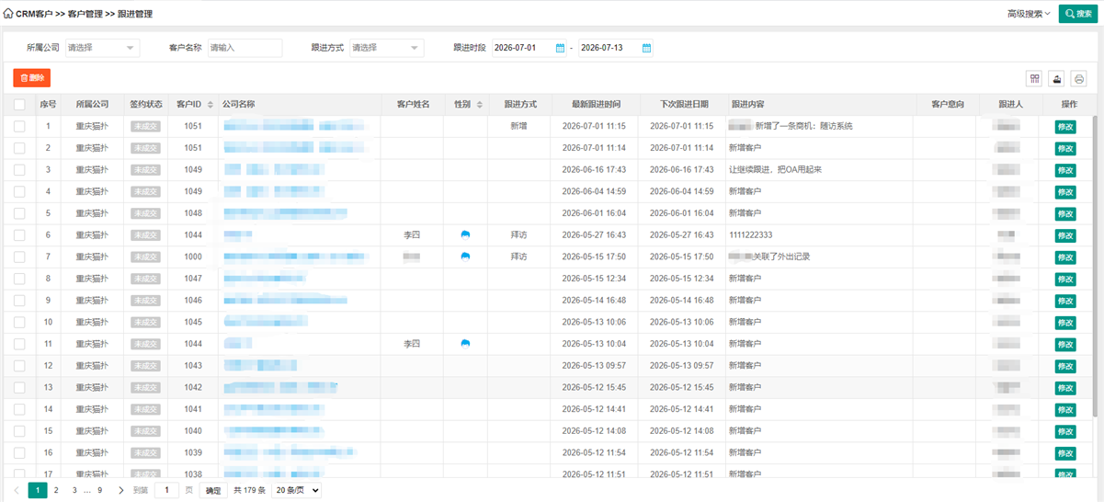The width and height of the screenshot is (1104, 502).
Task: Sort by 性别 column arrows
Action: point(480,105)
